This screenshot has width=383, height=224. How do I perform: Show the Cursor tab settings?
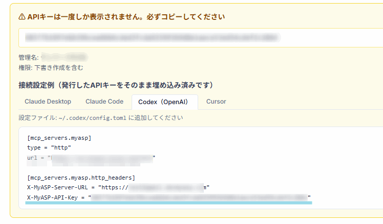point(216,102)
